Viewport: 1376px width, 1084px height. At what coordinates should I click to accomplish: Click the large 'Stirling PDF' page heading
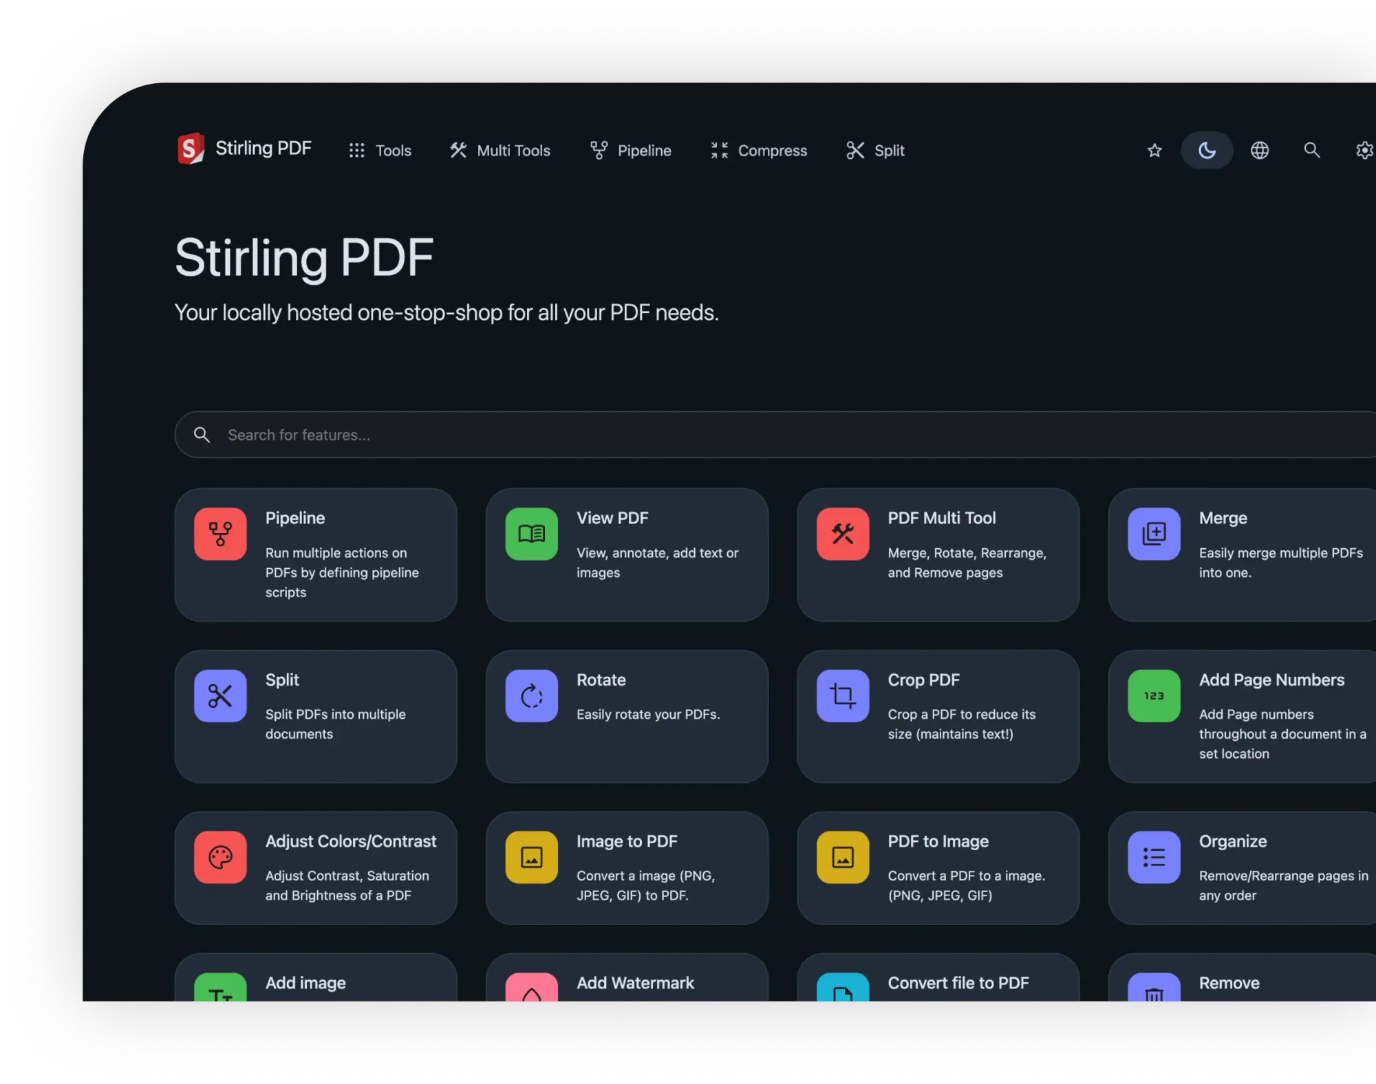click(x=304, y=258)
